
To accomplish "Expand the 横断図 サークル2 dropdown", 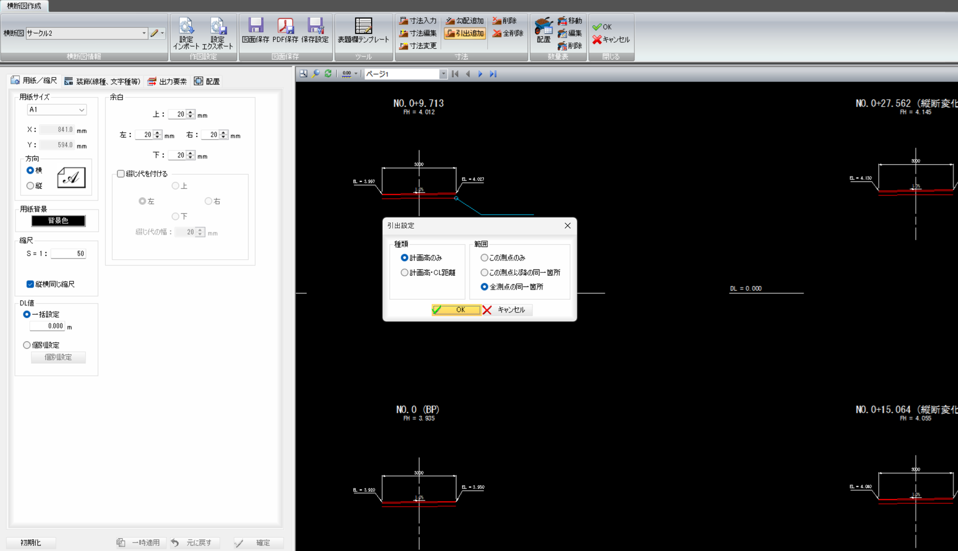I will tap(144, 33).
